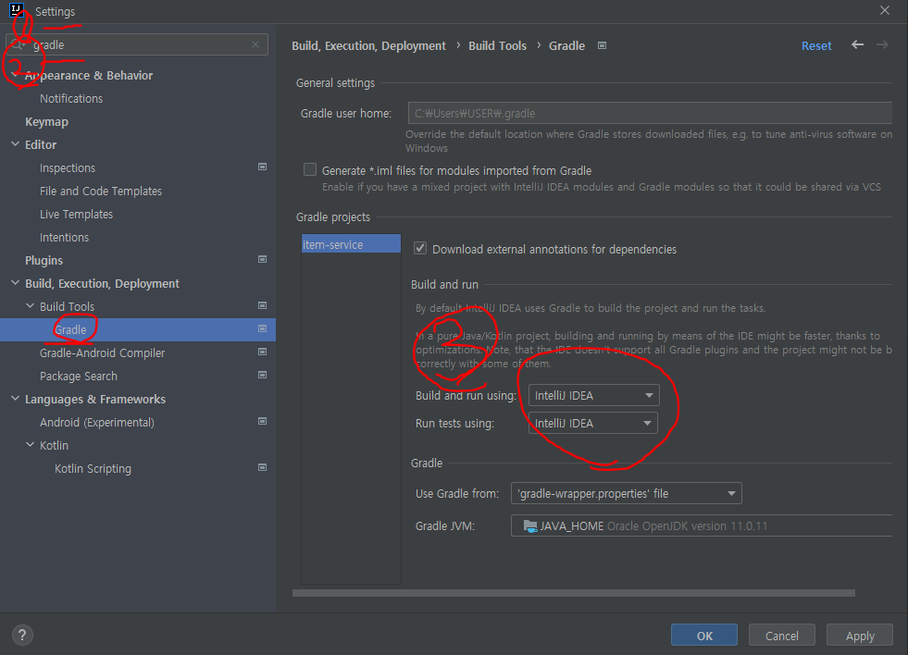Collapse Build, Execution, Deployment arrow
This screenshot has height=655, width=908.
[15, 283]
